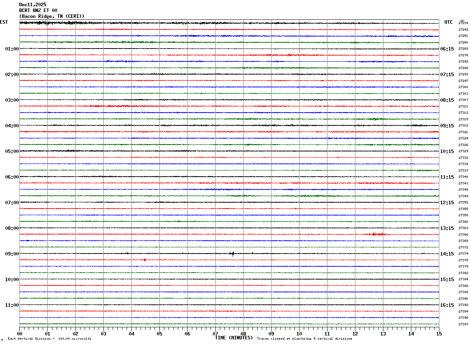The image size is (470, 344).
Task: Click the seismic spike on the 09:00 black trace
Action: pyautogui.click(x=233, y=254)
